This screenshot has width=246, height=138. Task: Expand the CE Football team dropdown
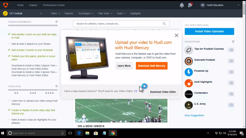(x=41, y=13)
